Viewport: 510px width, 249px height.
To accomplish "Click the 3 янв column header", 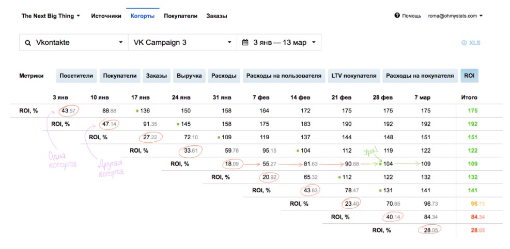I will pos(60,97).
